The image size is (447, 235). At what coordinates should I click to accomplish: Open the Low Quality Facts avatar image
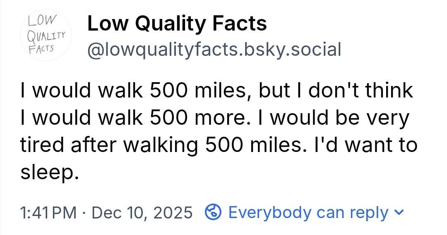(46, 36)
